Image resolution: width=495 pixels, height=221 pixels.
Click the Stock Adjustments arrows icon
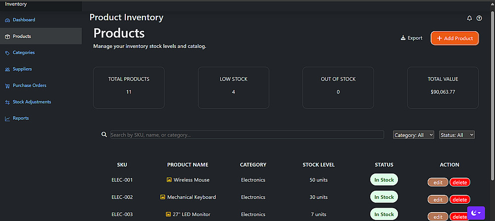pyautogui.click(x=7, y=102)
